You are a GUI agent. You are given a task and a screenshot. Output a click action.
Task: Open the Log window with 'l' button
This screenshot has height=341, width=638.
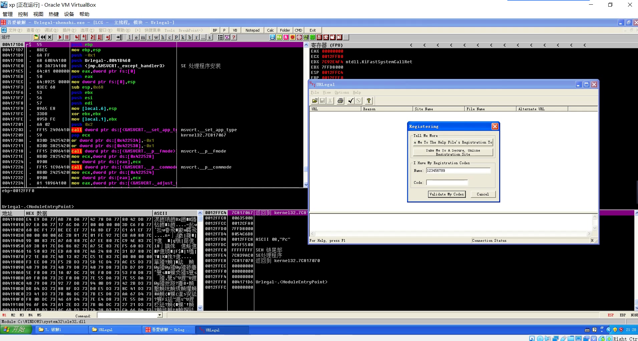pos(130,37)
